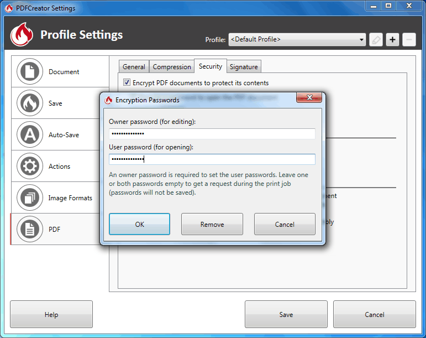426x338 pixels.
Task: Select the Security tab
Action: tap(211, 66)
